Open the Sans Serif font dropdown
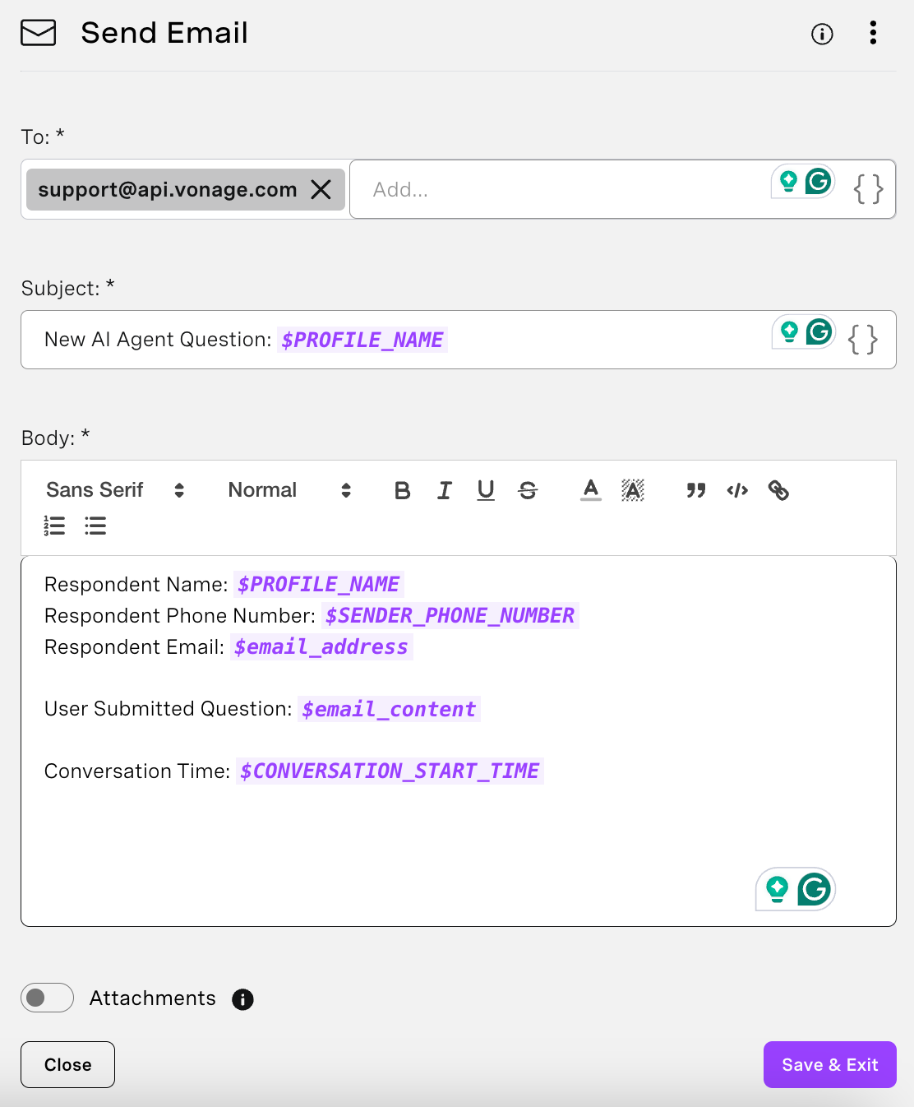The width and height of the screenshot is (914, 1107). click(115, 490)
